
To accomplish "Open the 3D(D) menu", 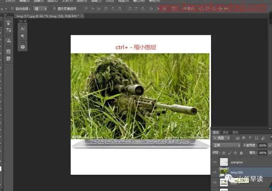I will (x=110, y=1).
